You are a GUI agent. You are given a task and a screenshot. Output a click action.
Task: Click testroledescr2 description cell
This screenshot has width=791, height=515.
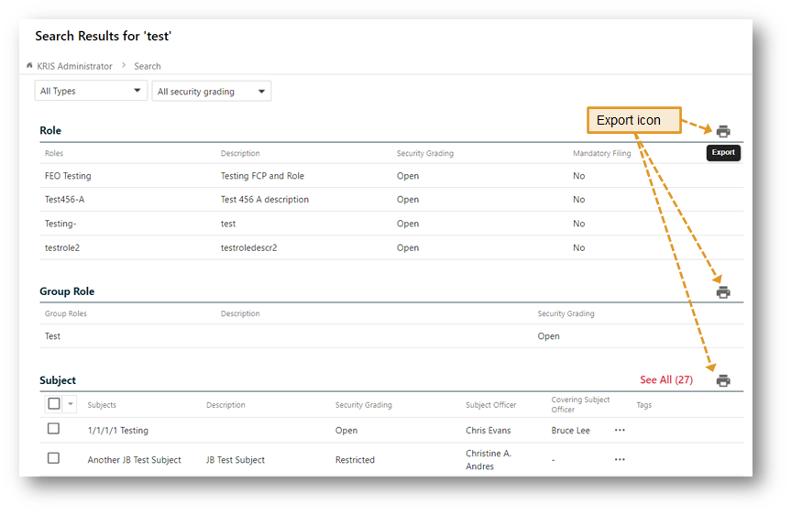pyautogui.click(x=248, y=247)
